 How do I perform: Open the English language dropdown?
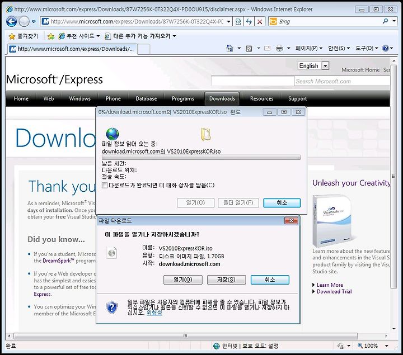[x=313, y=66]
